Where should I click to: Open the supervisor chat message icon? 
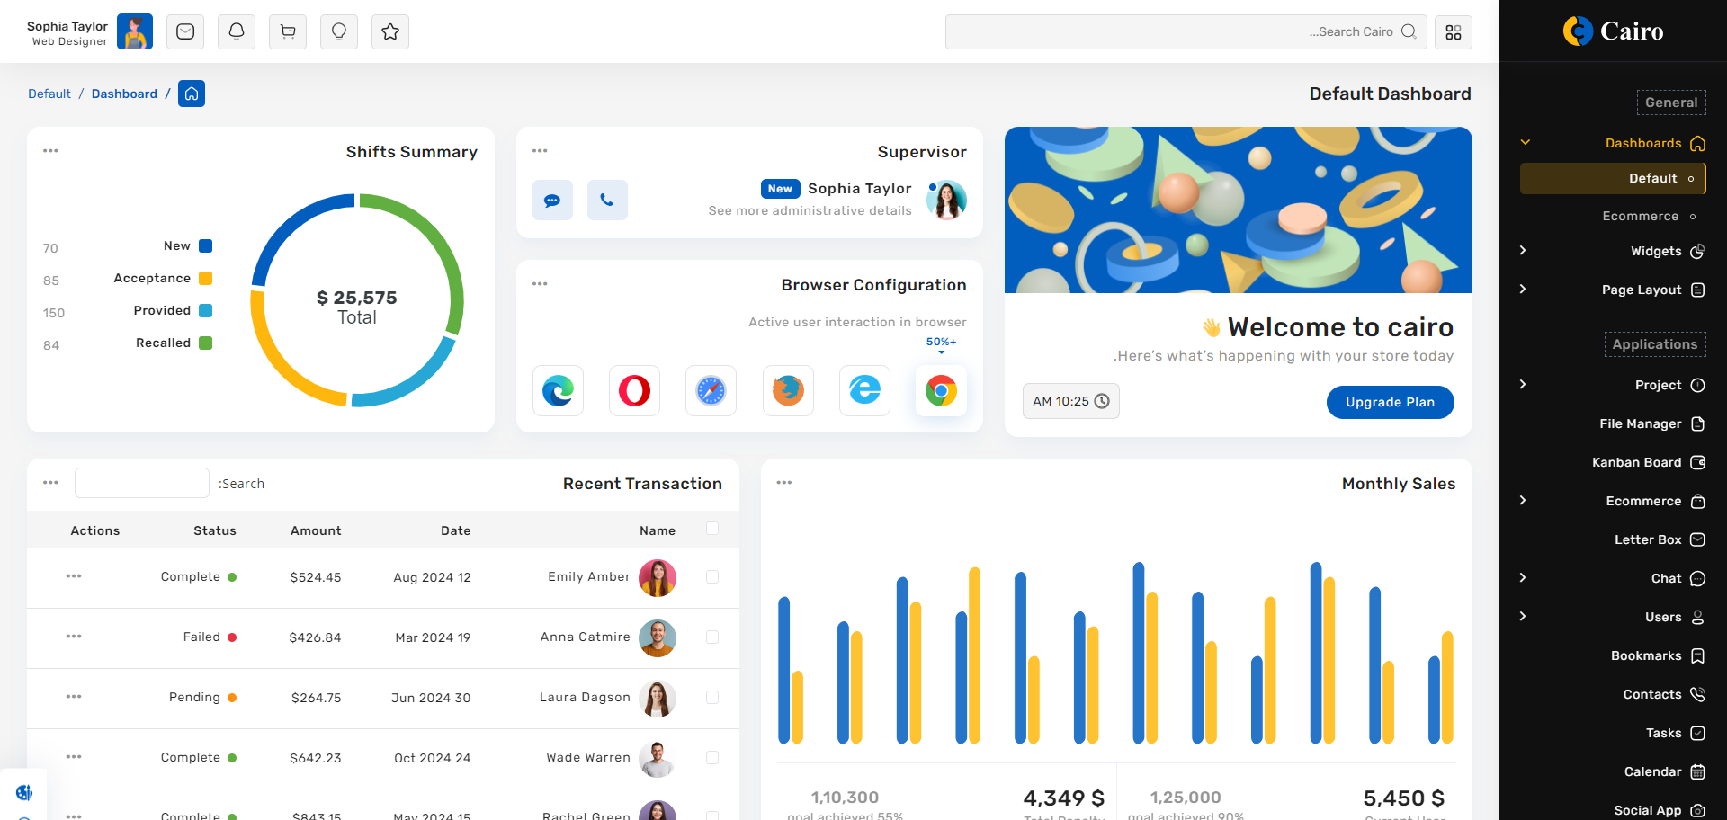click(552, 200)
